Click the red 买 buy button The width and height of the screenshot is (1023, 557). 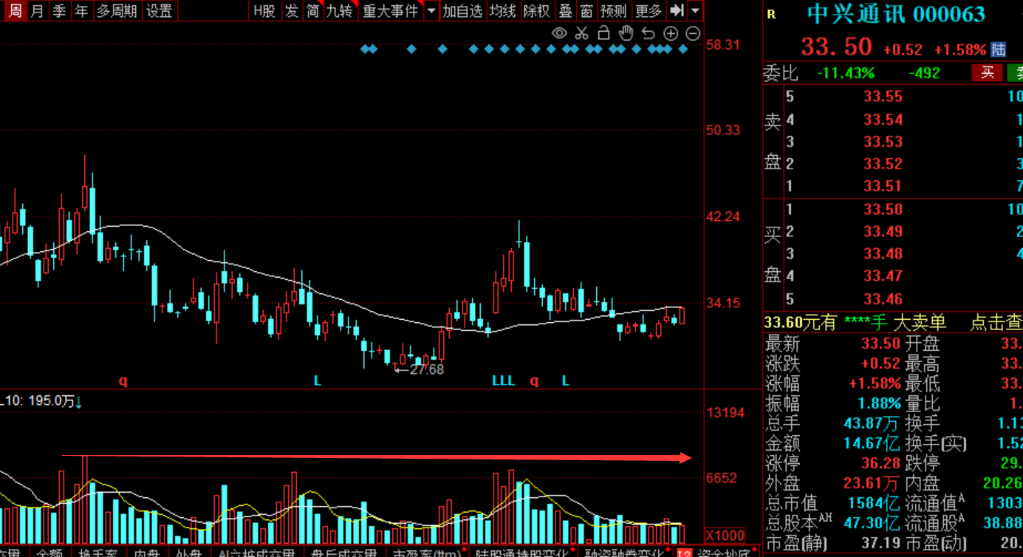point(988,72)
